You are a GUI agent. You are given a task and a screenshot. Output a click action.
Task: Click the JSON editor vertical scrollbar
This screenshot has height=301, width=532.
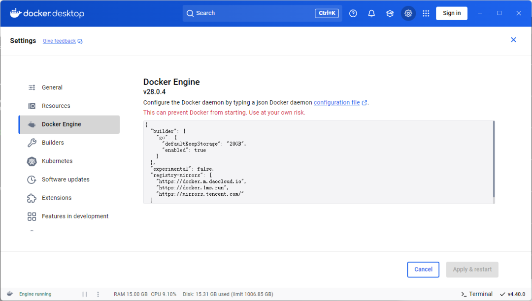coord(494,159)
